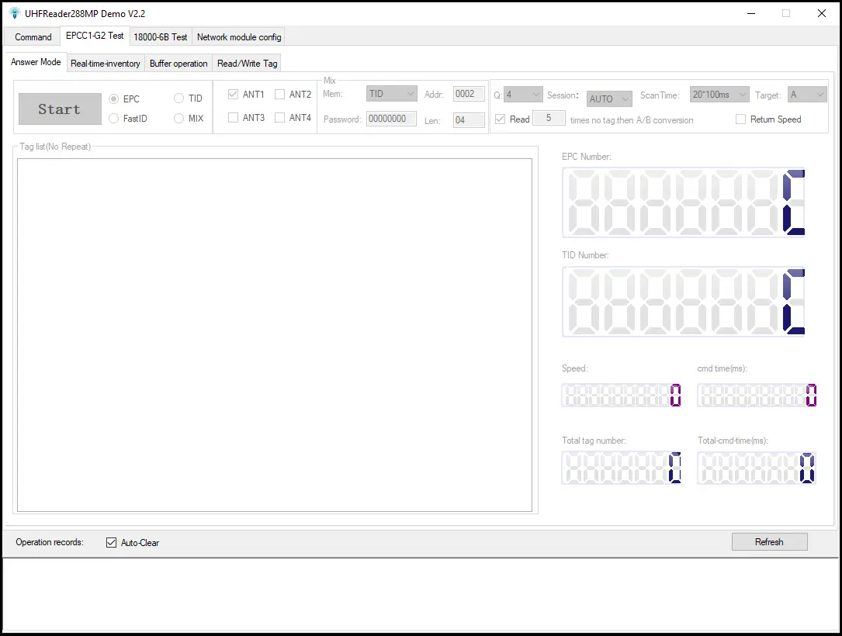Open the Session AUTO dropdown
The height and width of the screenshot is (636, 842).
pos(609,99)
